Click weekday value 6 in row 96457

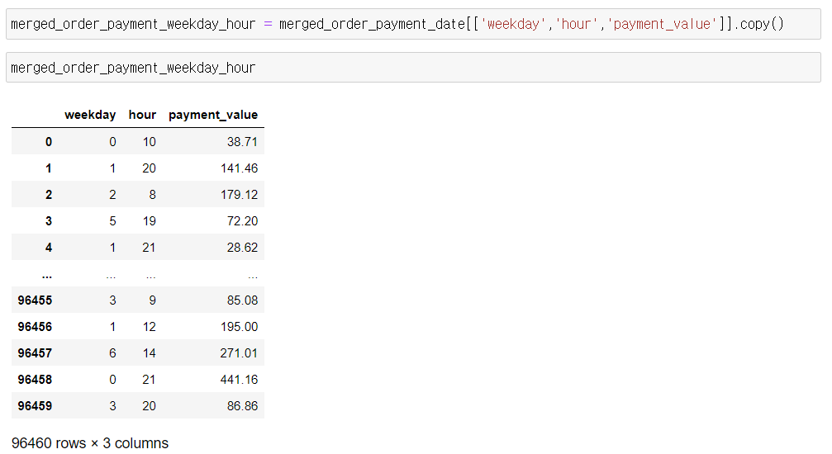(x=112, y=353)
